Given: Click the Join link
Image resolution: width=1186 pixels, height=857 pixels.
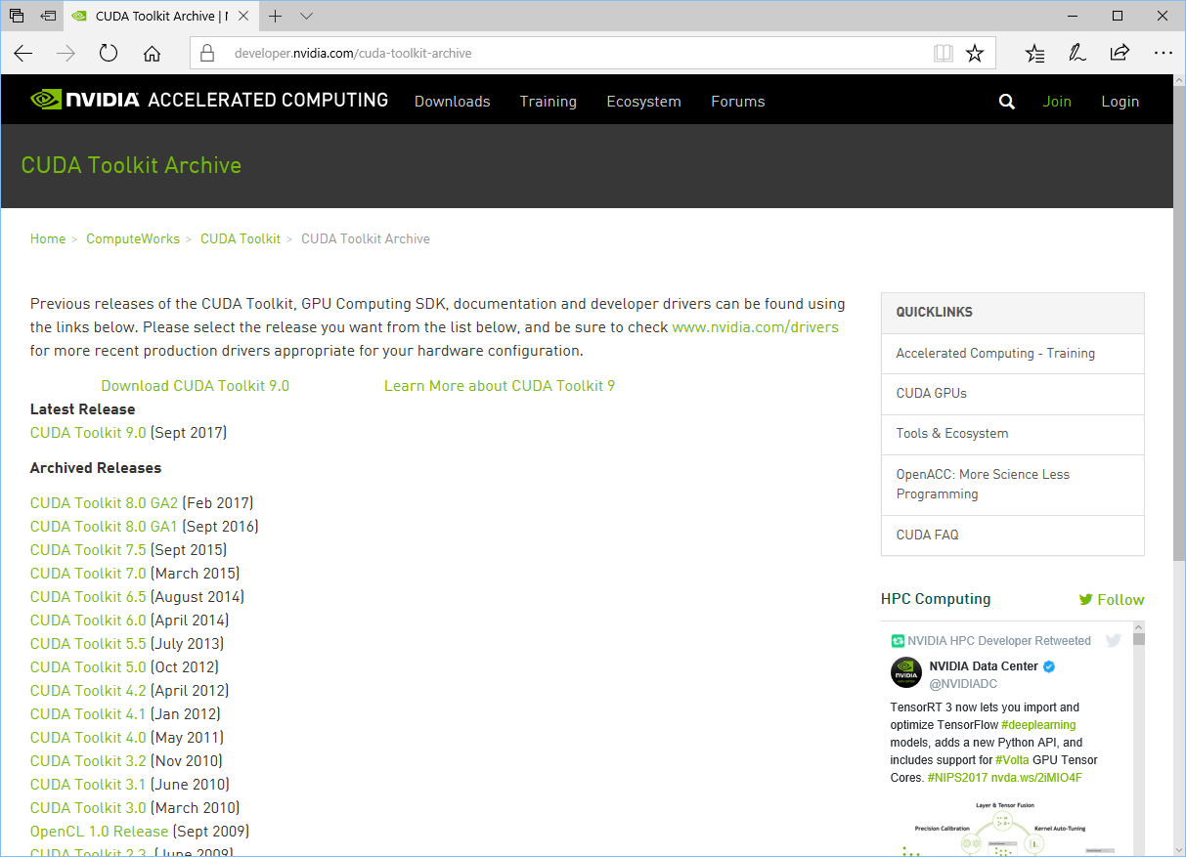Looking at the screenshot, I should [x=1057, y=102].
